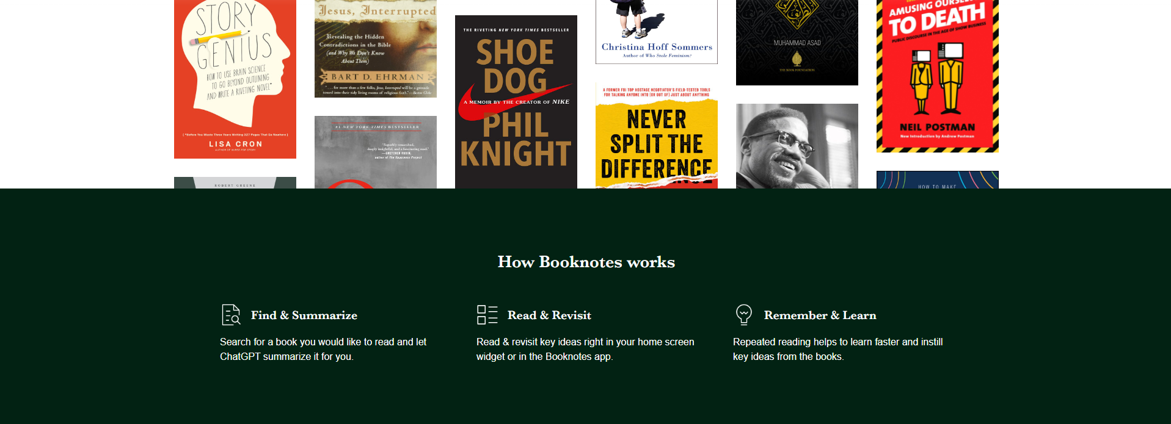Click the Remember & Learn lightbulb icon
This screenshot has width=1171, height=424.
click(x=744, y=315)
